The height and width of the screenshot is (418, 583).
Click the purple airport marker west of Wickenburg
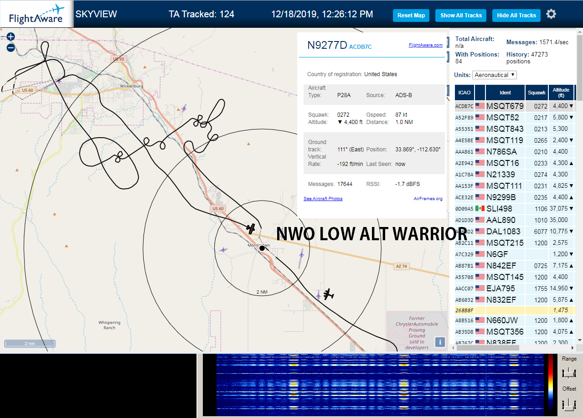click(59, 81)
